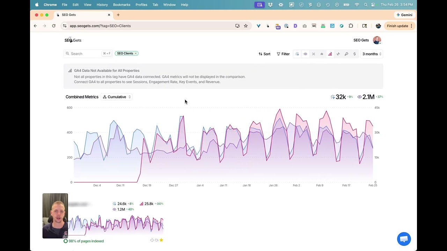
Task: Open the History menu
Action: pos(102,5)
